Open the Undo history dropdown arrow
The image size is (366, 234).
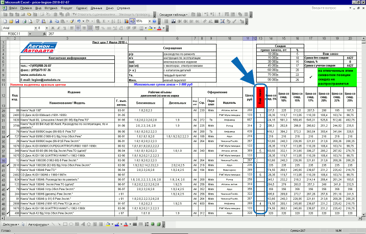(x=83, y=21)
